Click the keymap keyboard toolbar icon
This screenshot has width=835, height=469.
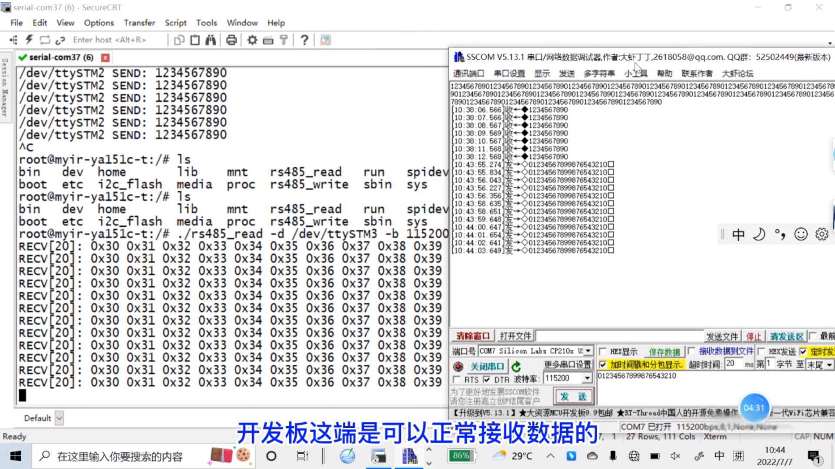(x=268, y=40)
